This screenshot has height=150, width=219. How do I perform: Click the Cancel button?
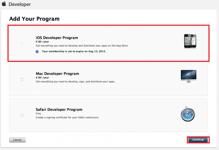click(x=17, y=140)
